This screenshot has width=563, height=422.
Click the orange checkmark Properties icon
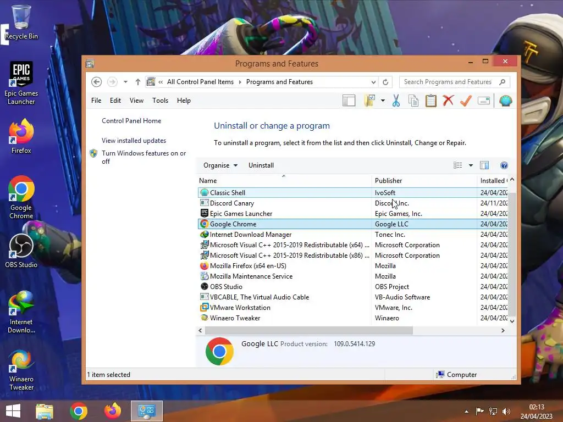coord(466,101)
